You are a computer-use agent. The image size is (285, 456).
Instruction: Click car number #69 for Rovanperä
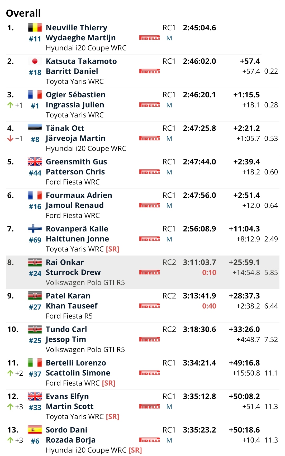35,240
